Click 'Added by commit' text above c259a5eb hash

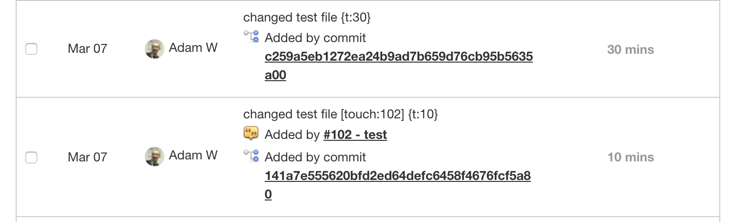coord(315,38)
